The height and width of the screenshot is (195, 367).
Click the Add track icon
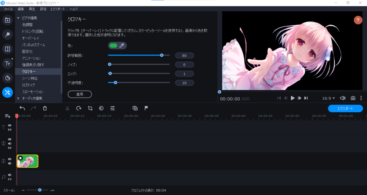pyautogui.click(x=8, y=116)
